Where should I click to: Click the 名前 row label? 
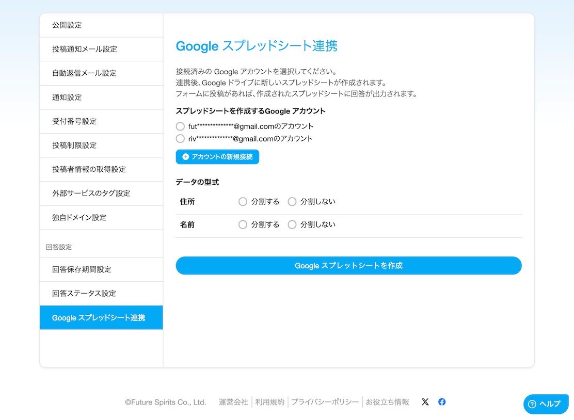[187, 224]
